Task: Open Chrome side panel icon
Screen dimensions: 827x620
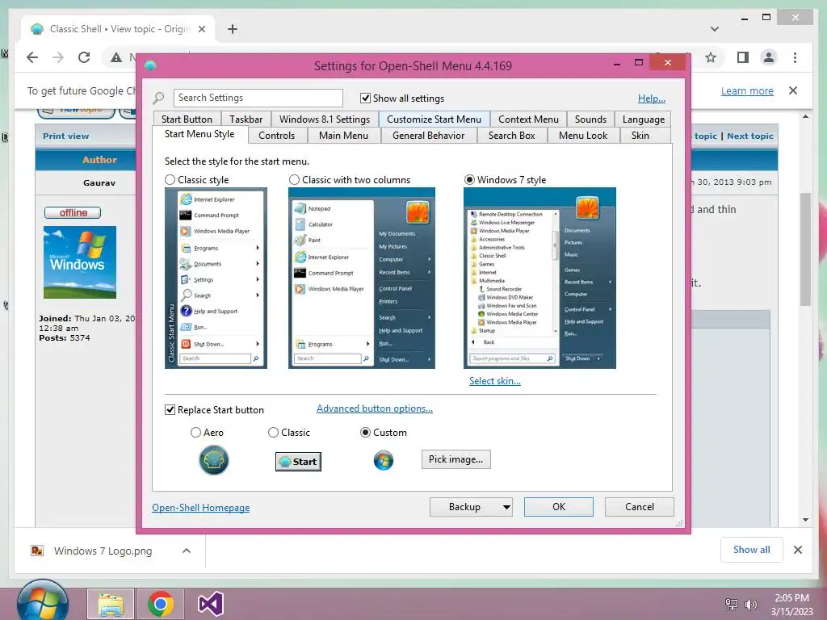Action: [743, 57]
